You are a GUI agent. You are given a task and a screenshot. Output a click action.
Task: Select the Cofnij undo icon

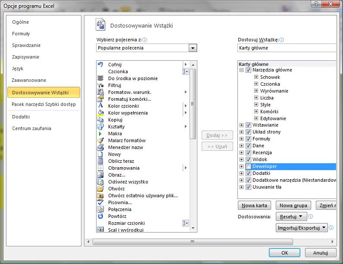100,65
